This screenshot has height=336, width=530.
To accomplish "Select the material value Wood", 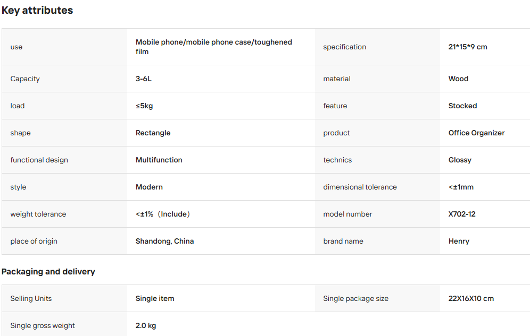I will pos(458,79).
